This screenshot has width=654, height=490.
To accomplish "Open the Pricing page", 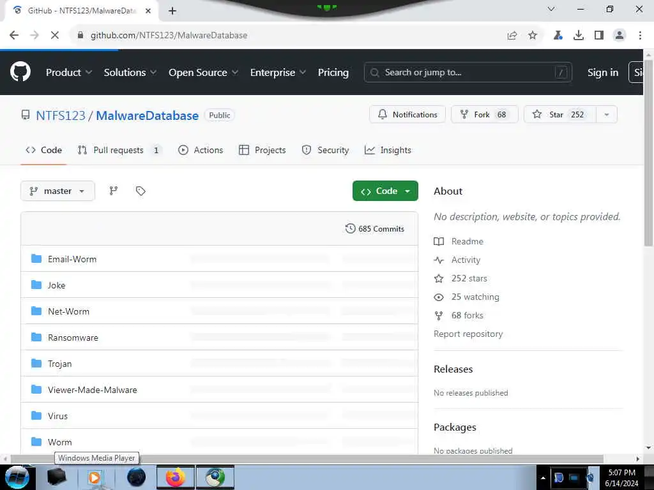I will point(333,73).
